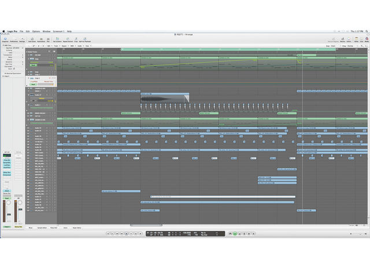Expand Advanced Quantization in the Inspector
The width and height of the screenshot is (370, 274).
[x=5, y=73]
